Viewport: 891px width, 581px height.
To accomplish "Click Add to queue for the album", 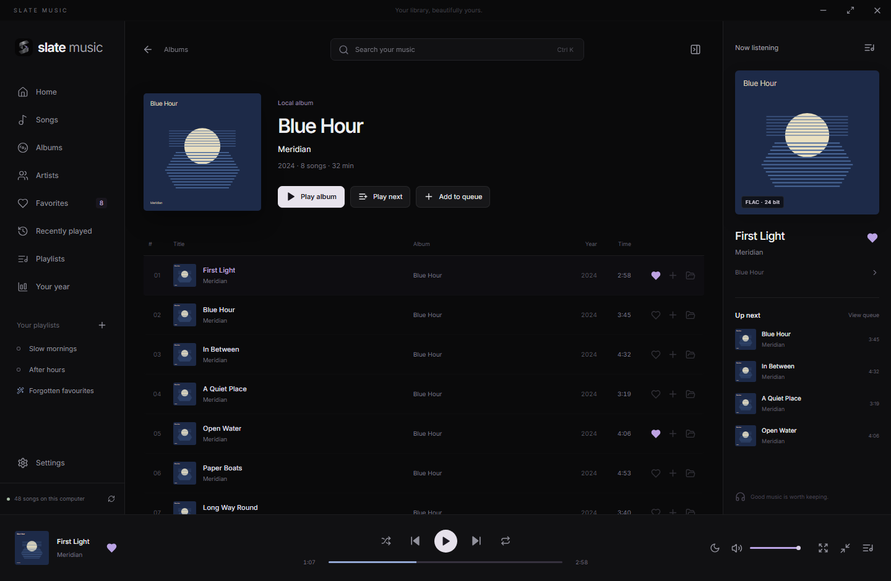I will [x=453, y=197].
